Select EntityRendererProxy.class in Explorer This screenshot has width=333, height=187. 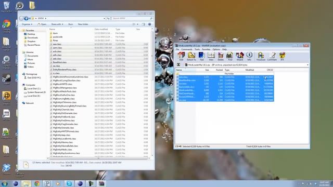[65, 70]
